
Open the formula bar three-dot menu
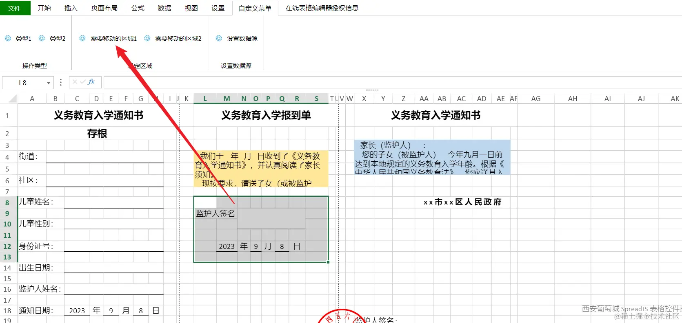(61, 83)
